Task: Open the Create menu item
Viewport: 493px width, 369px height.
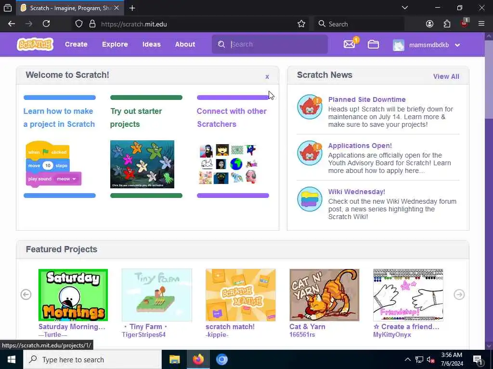Action: pos(76,44)
